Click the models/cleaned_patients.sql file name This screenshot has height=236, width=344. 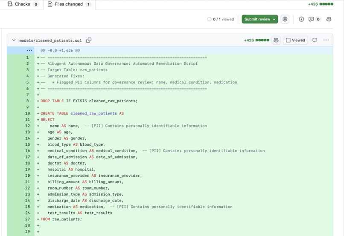coord(50,40)
